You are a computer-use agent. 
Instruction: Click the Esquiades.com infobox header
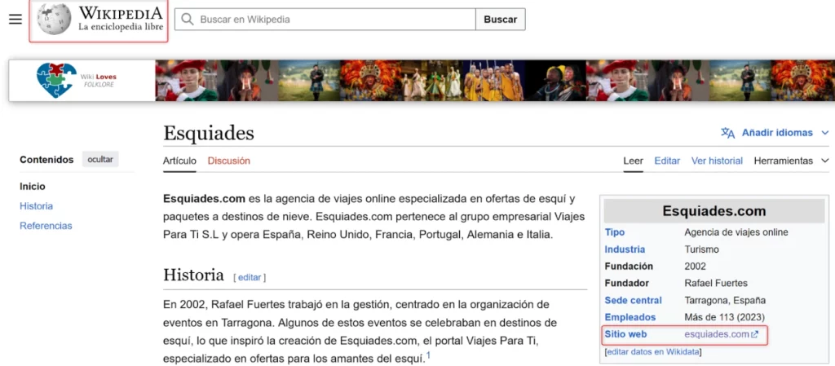coord(714,211)
